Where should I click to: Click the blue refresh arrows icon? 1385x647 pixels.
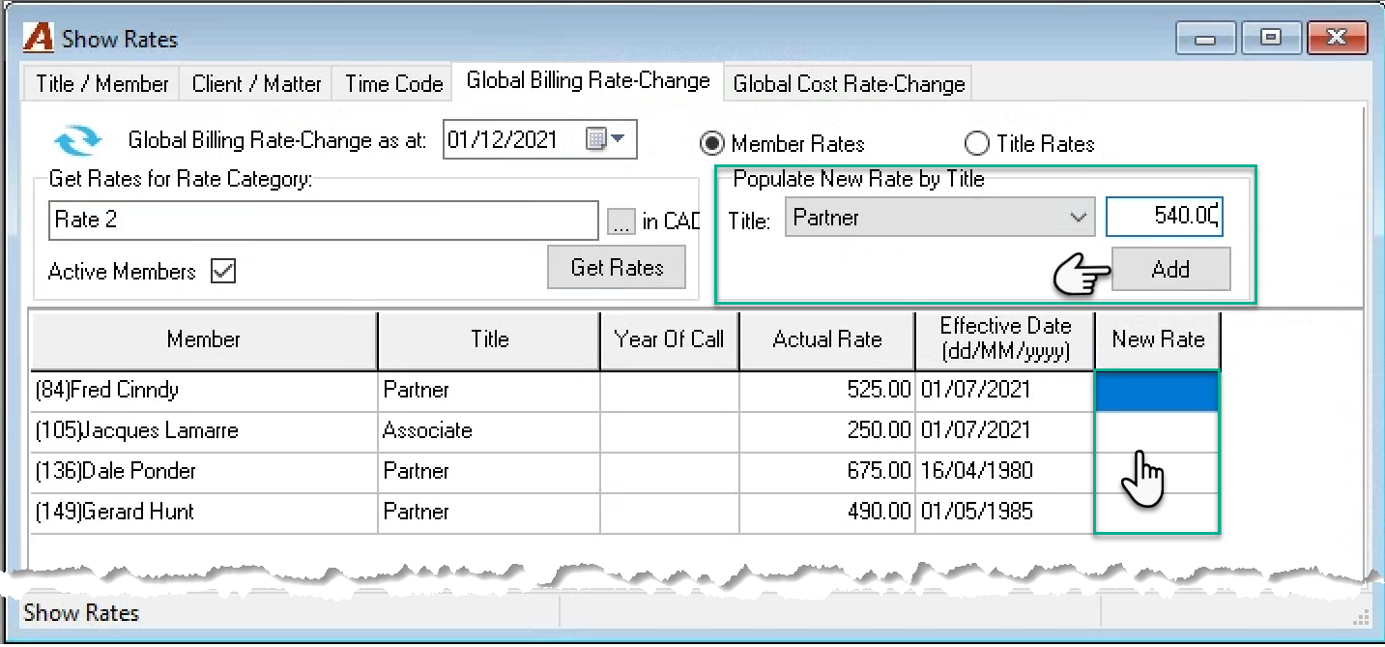point(77,140)
